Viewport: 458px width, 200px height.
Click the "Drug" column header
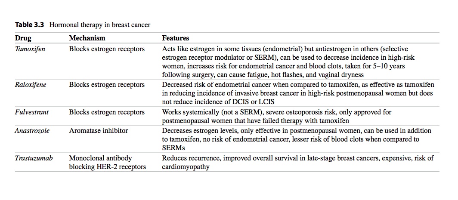click(23, 38)
